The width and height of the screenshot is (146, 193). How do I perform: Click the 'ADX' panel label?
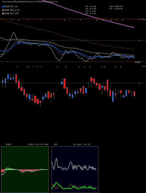(x=56, y=144)
